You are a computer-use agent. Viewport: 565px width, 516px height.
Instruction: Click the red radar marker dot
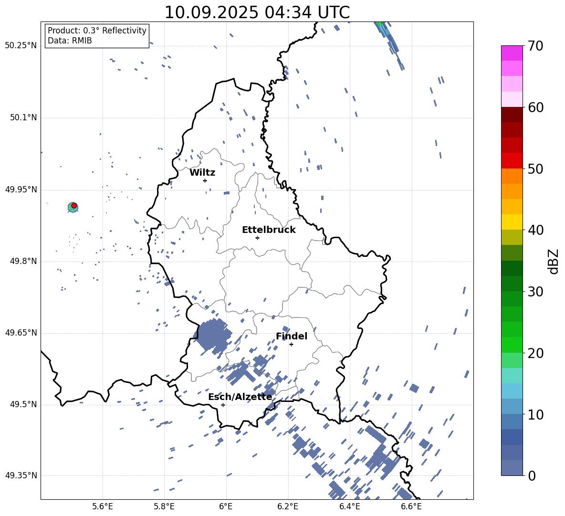74,206
